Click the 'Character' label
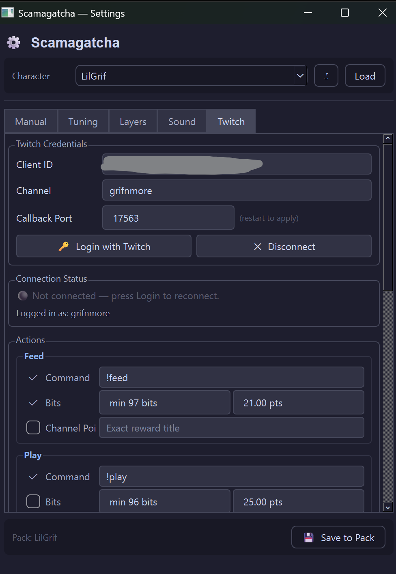Screen dimensions: 396x574 pos(31,76)
